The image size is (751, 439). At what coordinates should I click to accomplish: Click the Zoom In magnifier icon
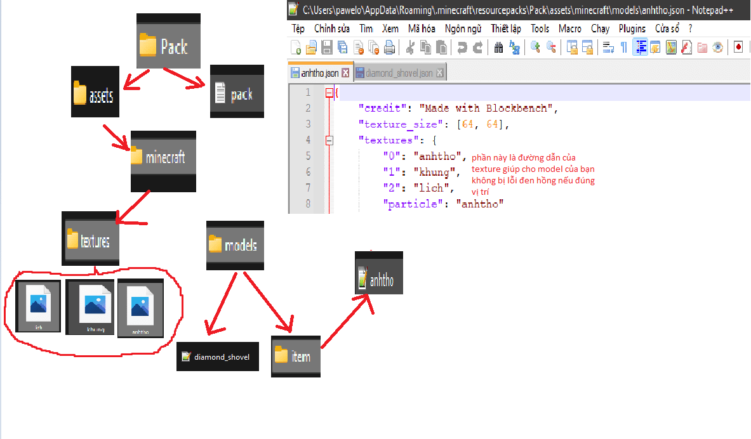point(535,48)
